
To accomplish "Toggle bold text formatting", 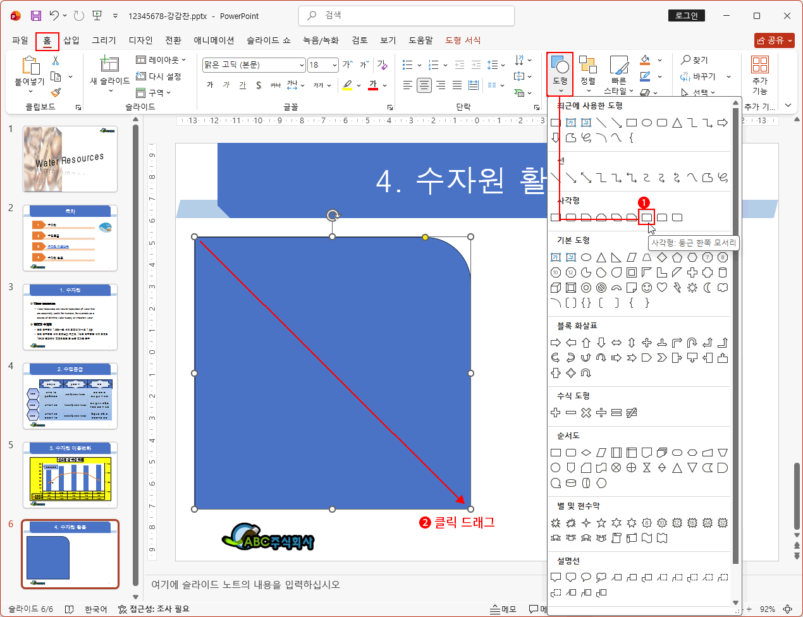I will point(210,85).
